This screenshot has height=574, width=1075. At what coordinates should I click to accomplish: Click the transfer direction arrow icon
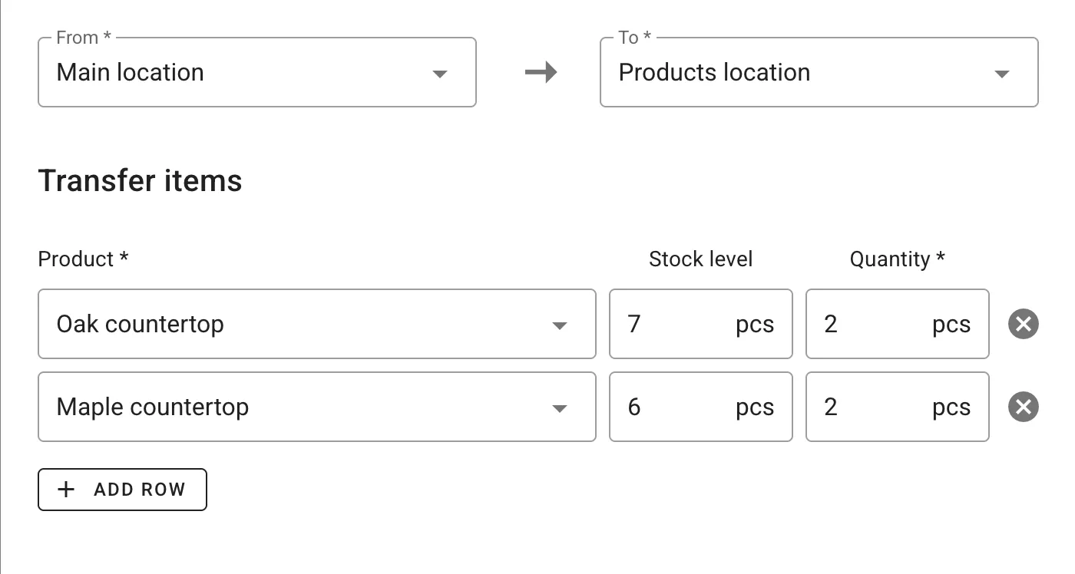click(538, 71)
